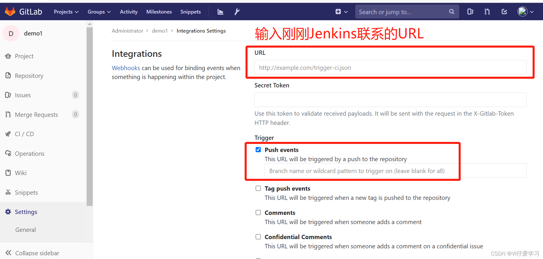Viewport: 543px width, 259px height.
Task: Click the CI / CD rocket icon
Action: 8,134
